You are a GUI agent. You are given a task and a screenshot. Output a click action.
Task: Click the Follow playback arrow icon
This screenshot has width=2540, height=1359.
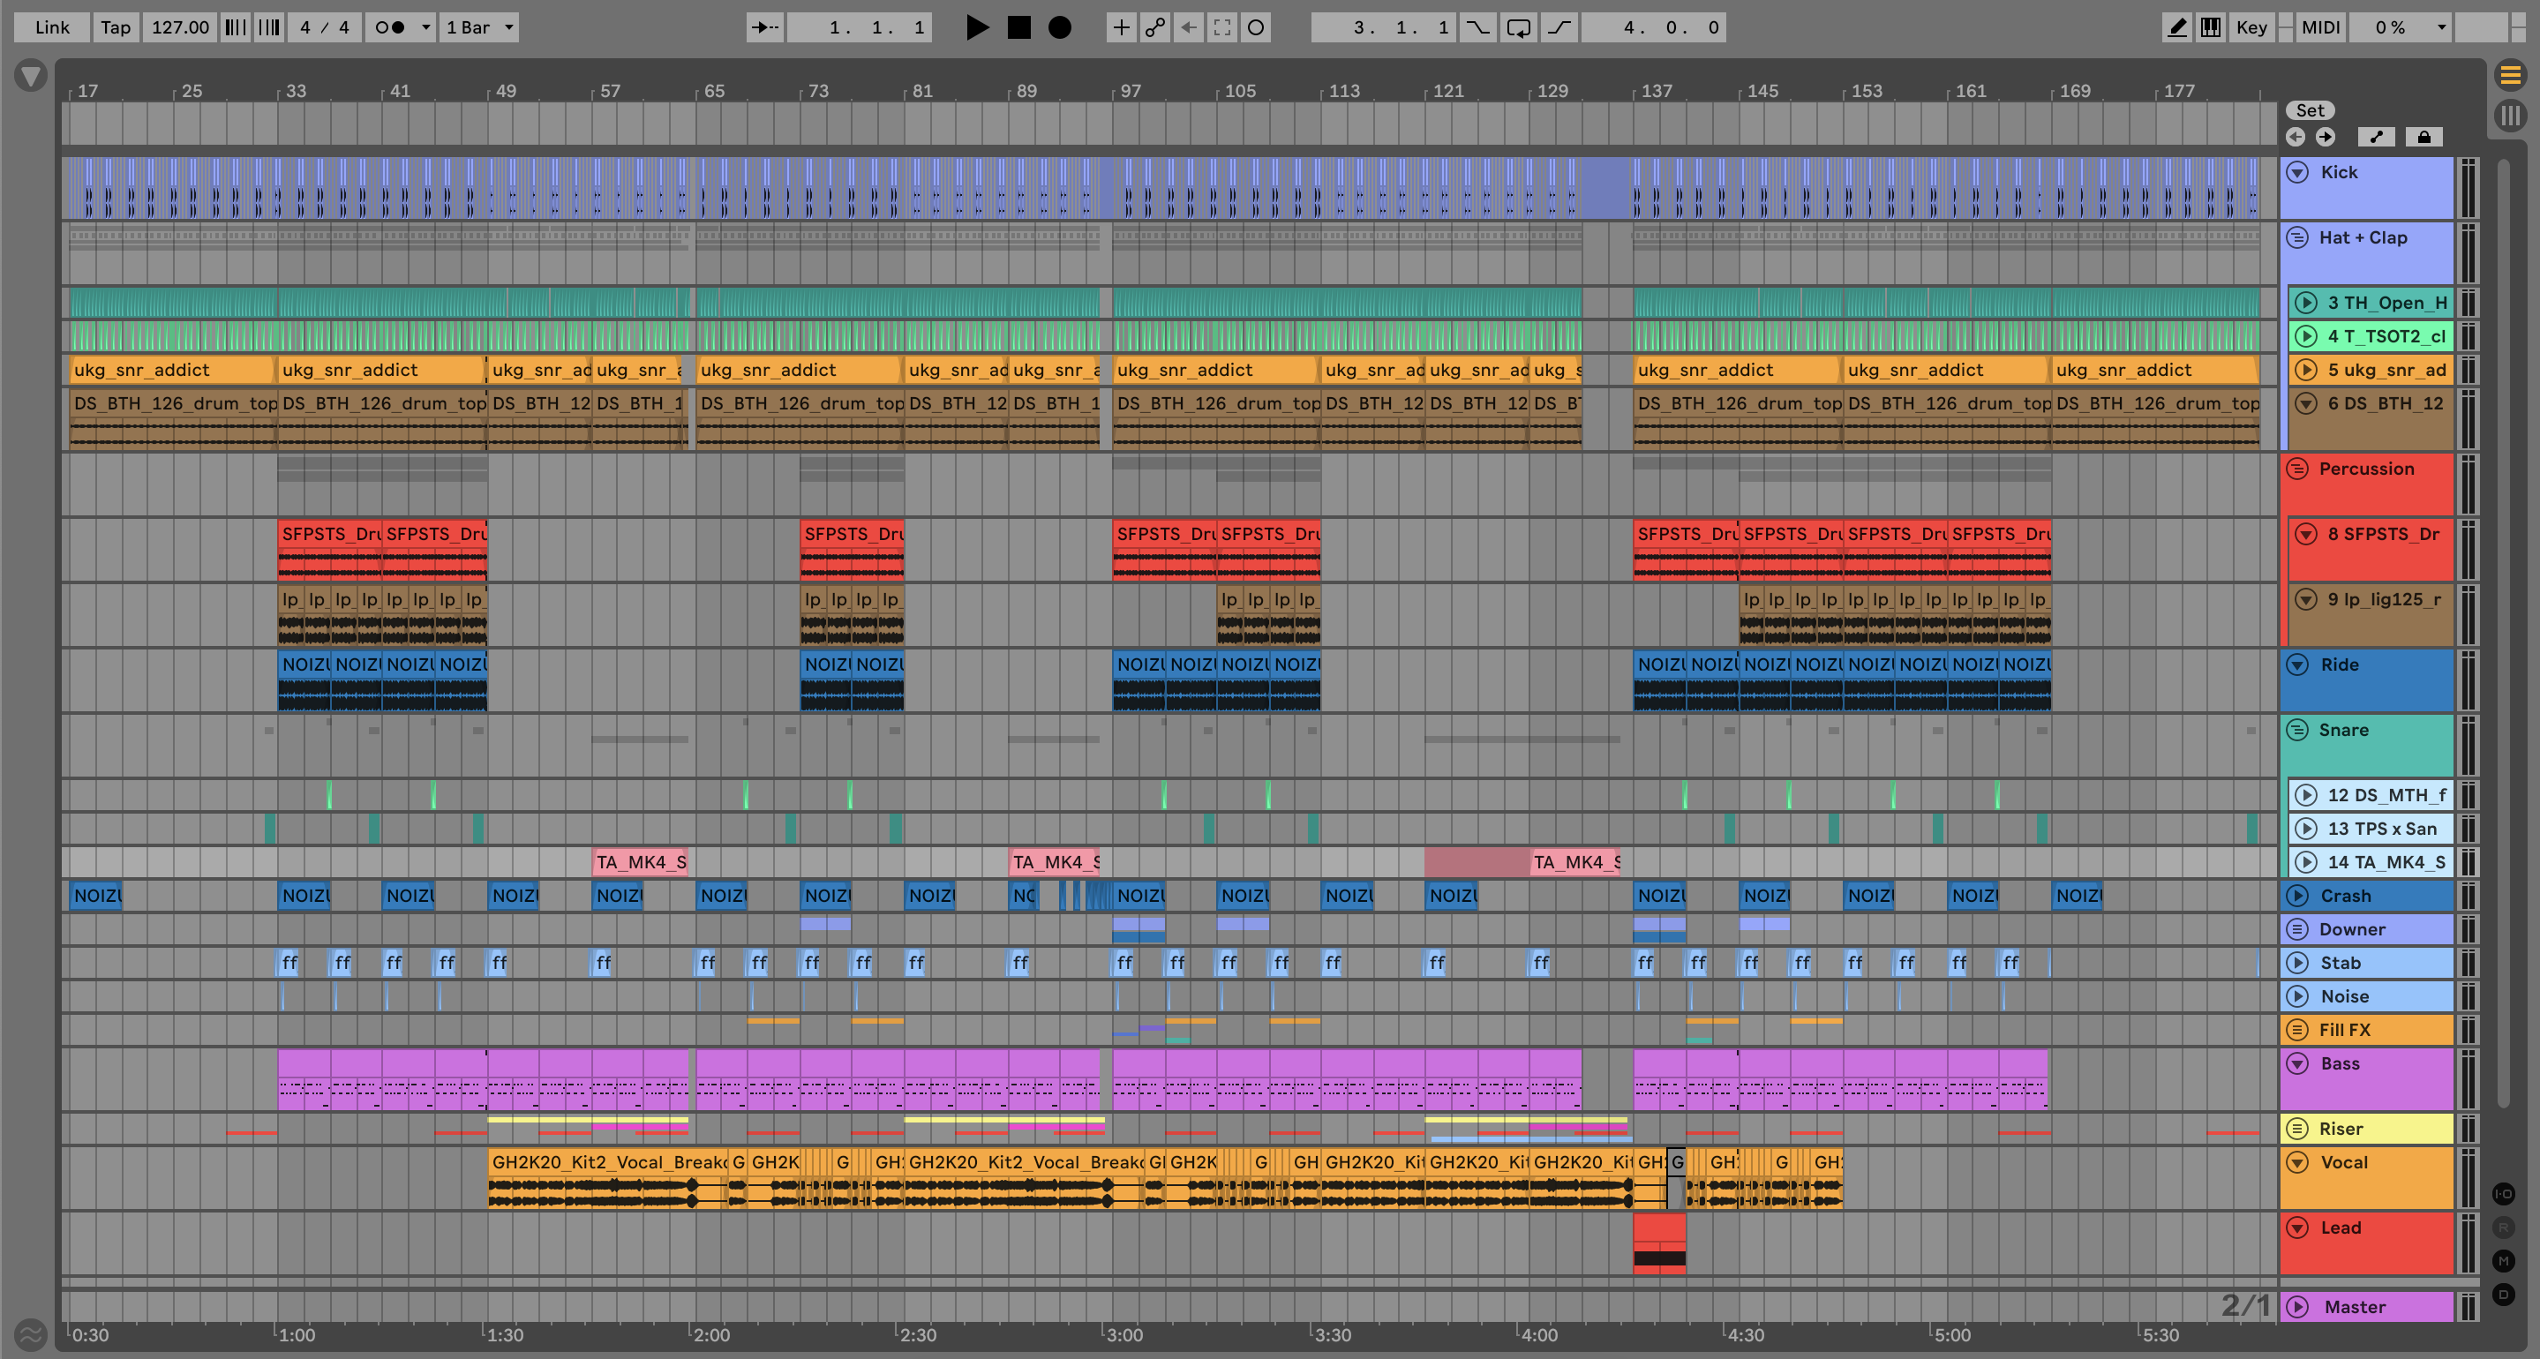[x=764, y=27]
